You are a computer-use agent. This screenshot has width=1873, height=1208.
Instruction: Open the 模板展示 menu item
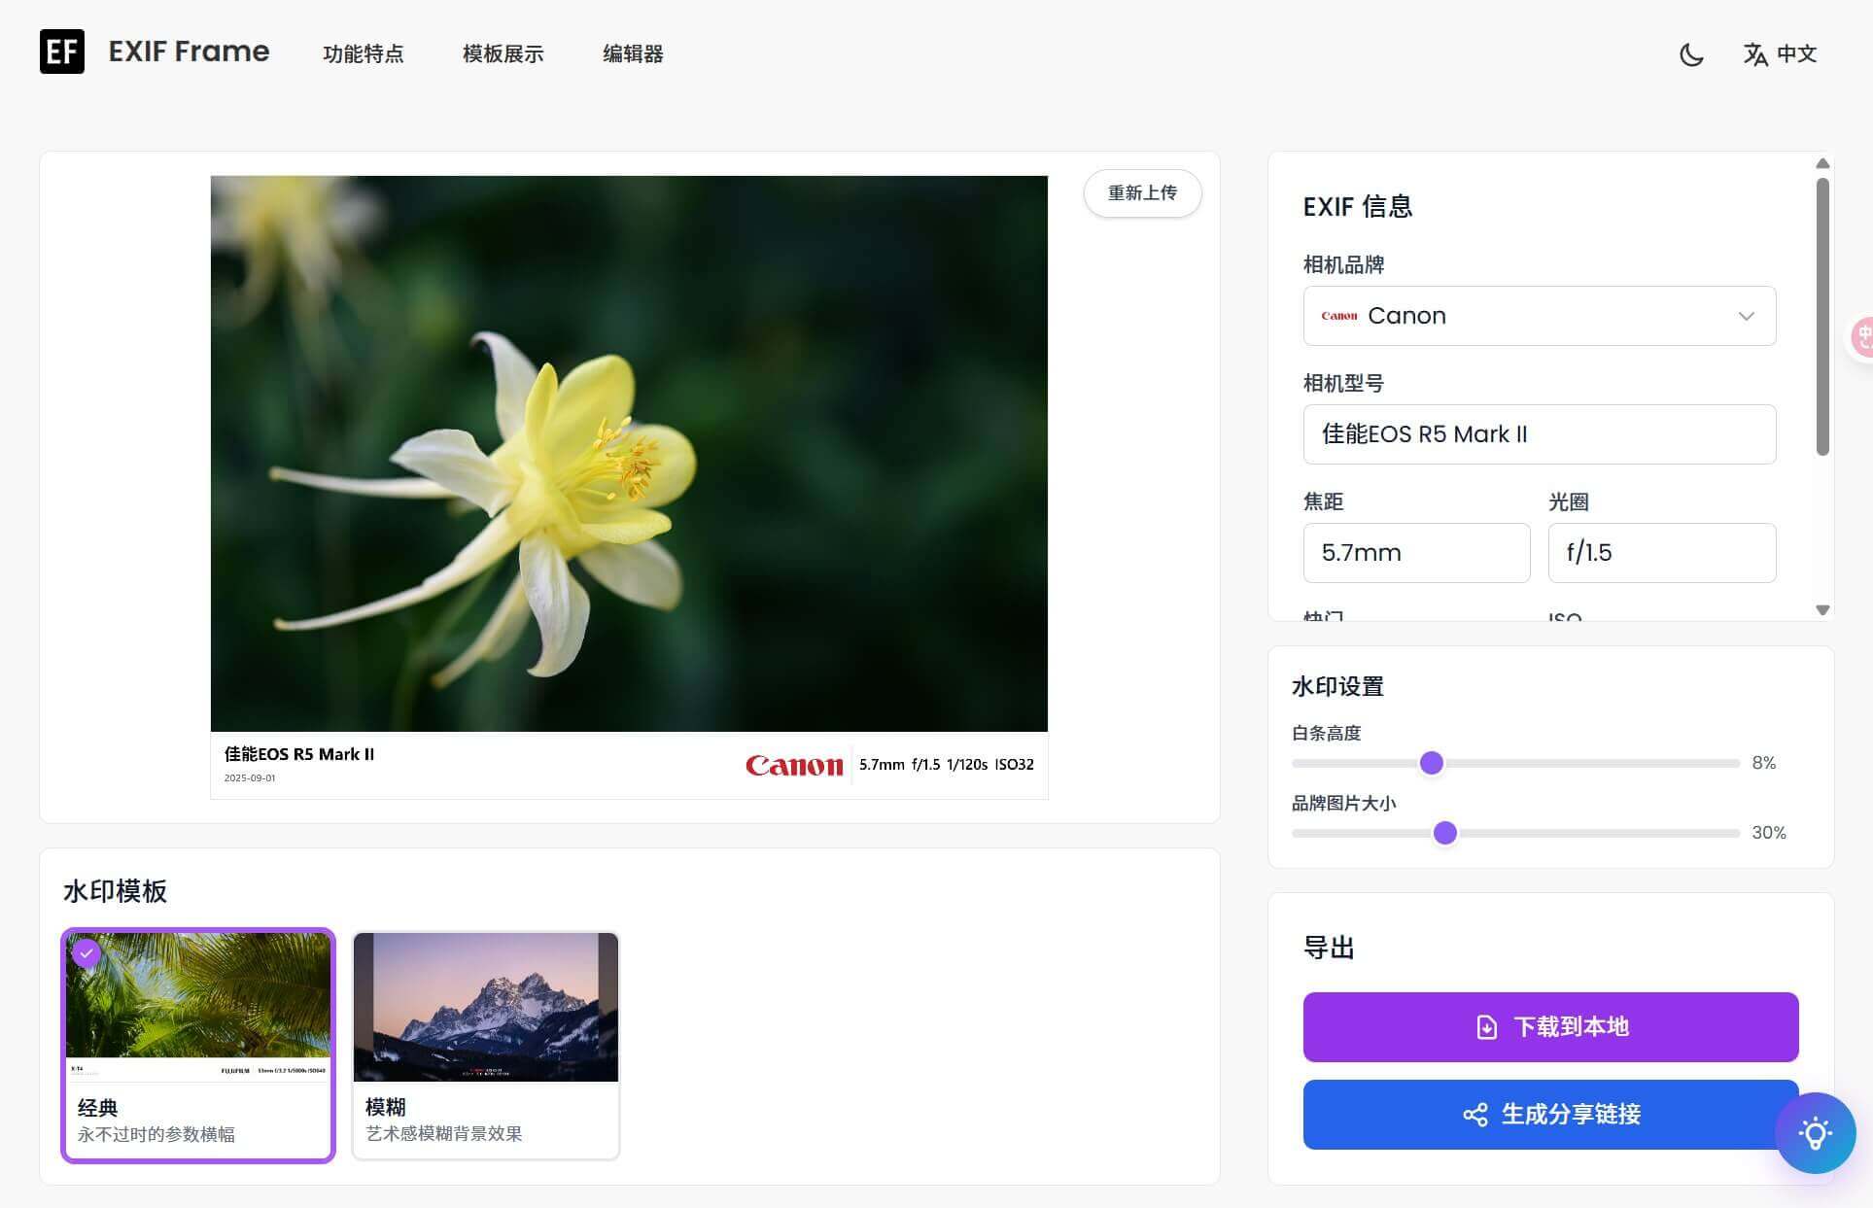pyautogui.click(x=503, y=54)
